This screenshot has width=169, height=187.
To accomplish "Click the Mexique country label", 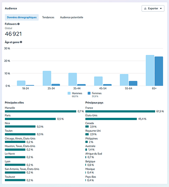I will 90,169.
